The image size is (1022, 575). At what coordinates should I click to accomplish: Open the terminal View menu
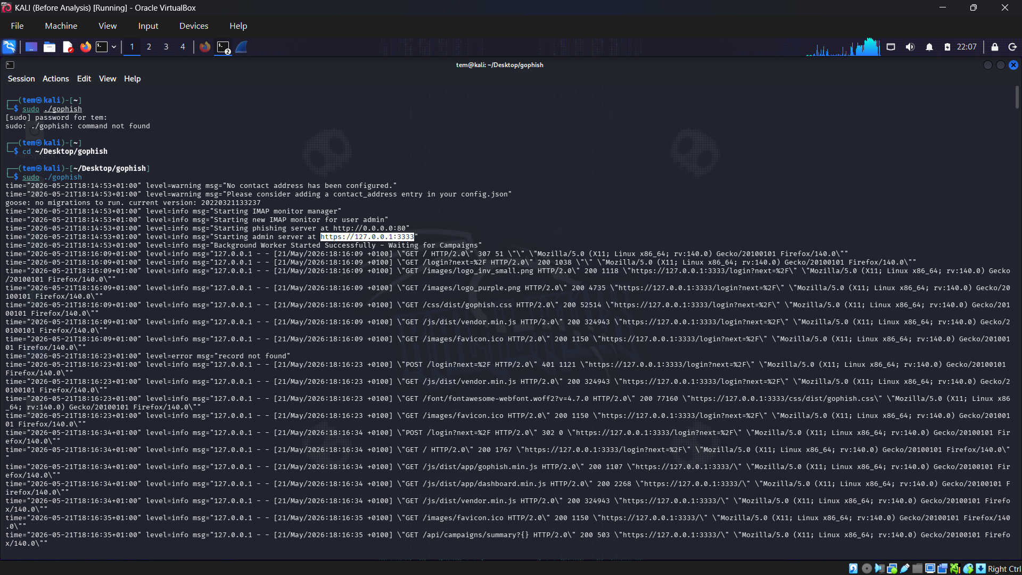tap(108, 79)
